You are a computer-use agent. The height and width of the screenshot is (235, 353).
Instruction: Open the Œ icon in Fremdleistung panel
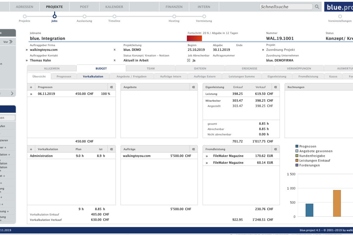(x=276, y=149)
